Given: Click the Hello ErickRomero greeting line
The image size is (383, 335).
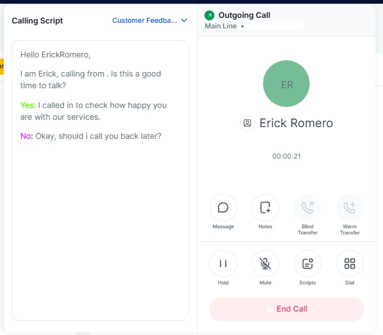Looking at the screenshot, I should click(56, 55).
